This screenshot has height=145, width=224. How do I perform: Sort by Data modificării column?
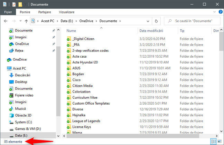tap(151, 31)
